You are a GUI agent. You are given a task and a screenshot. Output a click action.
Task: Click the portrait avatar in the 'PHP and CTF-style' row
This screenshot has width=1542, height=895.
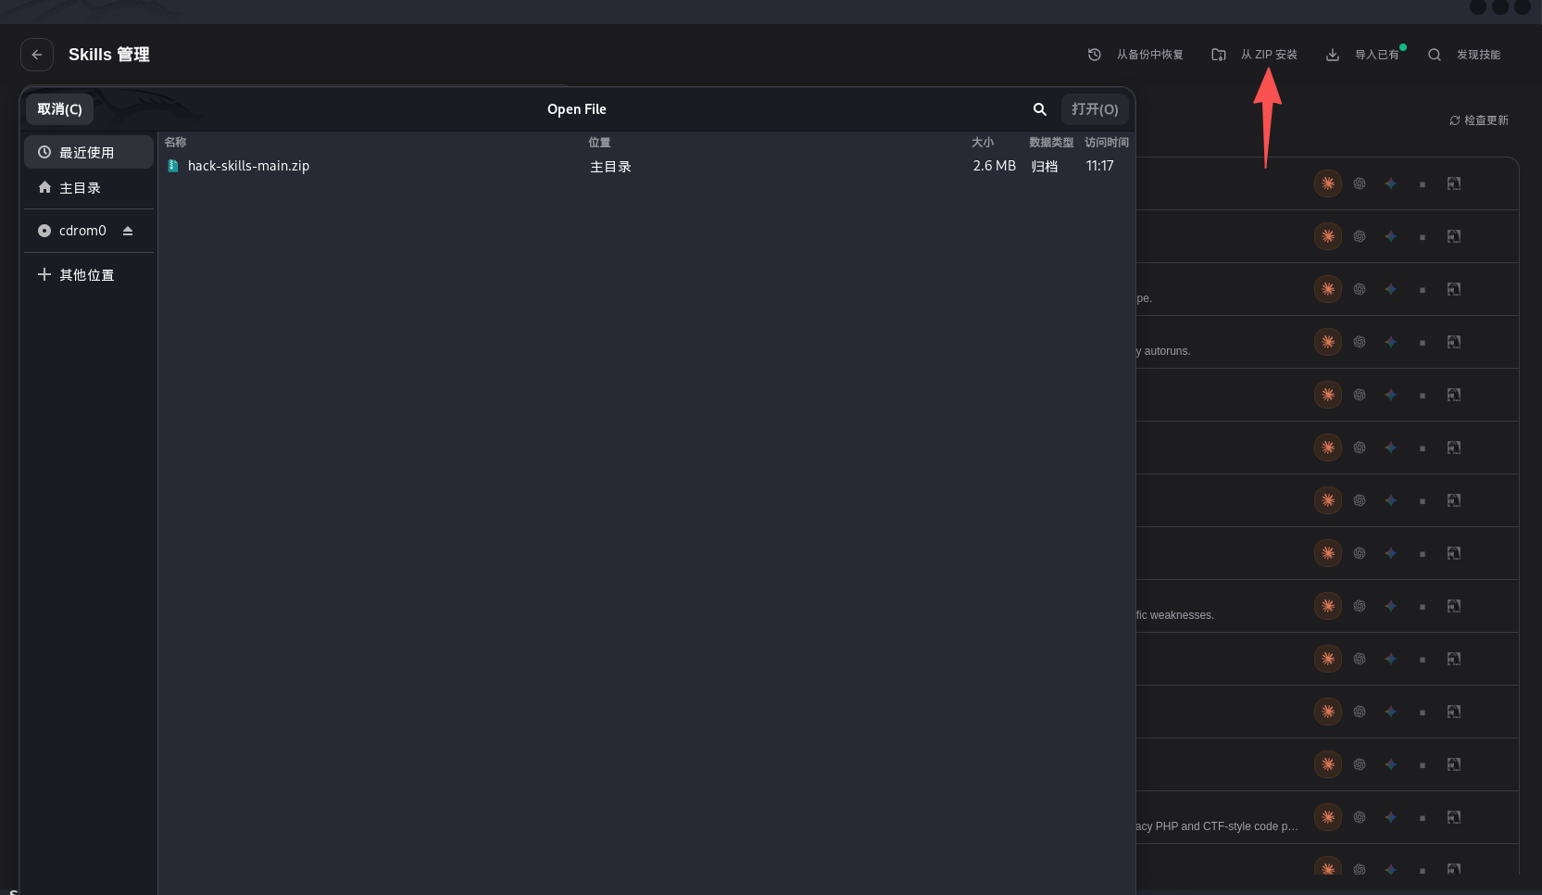pyautogui.click(x=1454, y=817)
